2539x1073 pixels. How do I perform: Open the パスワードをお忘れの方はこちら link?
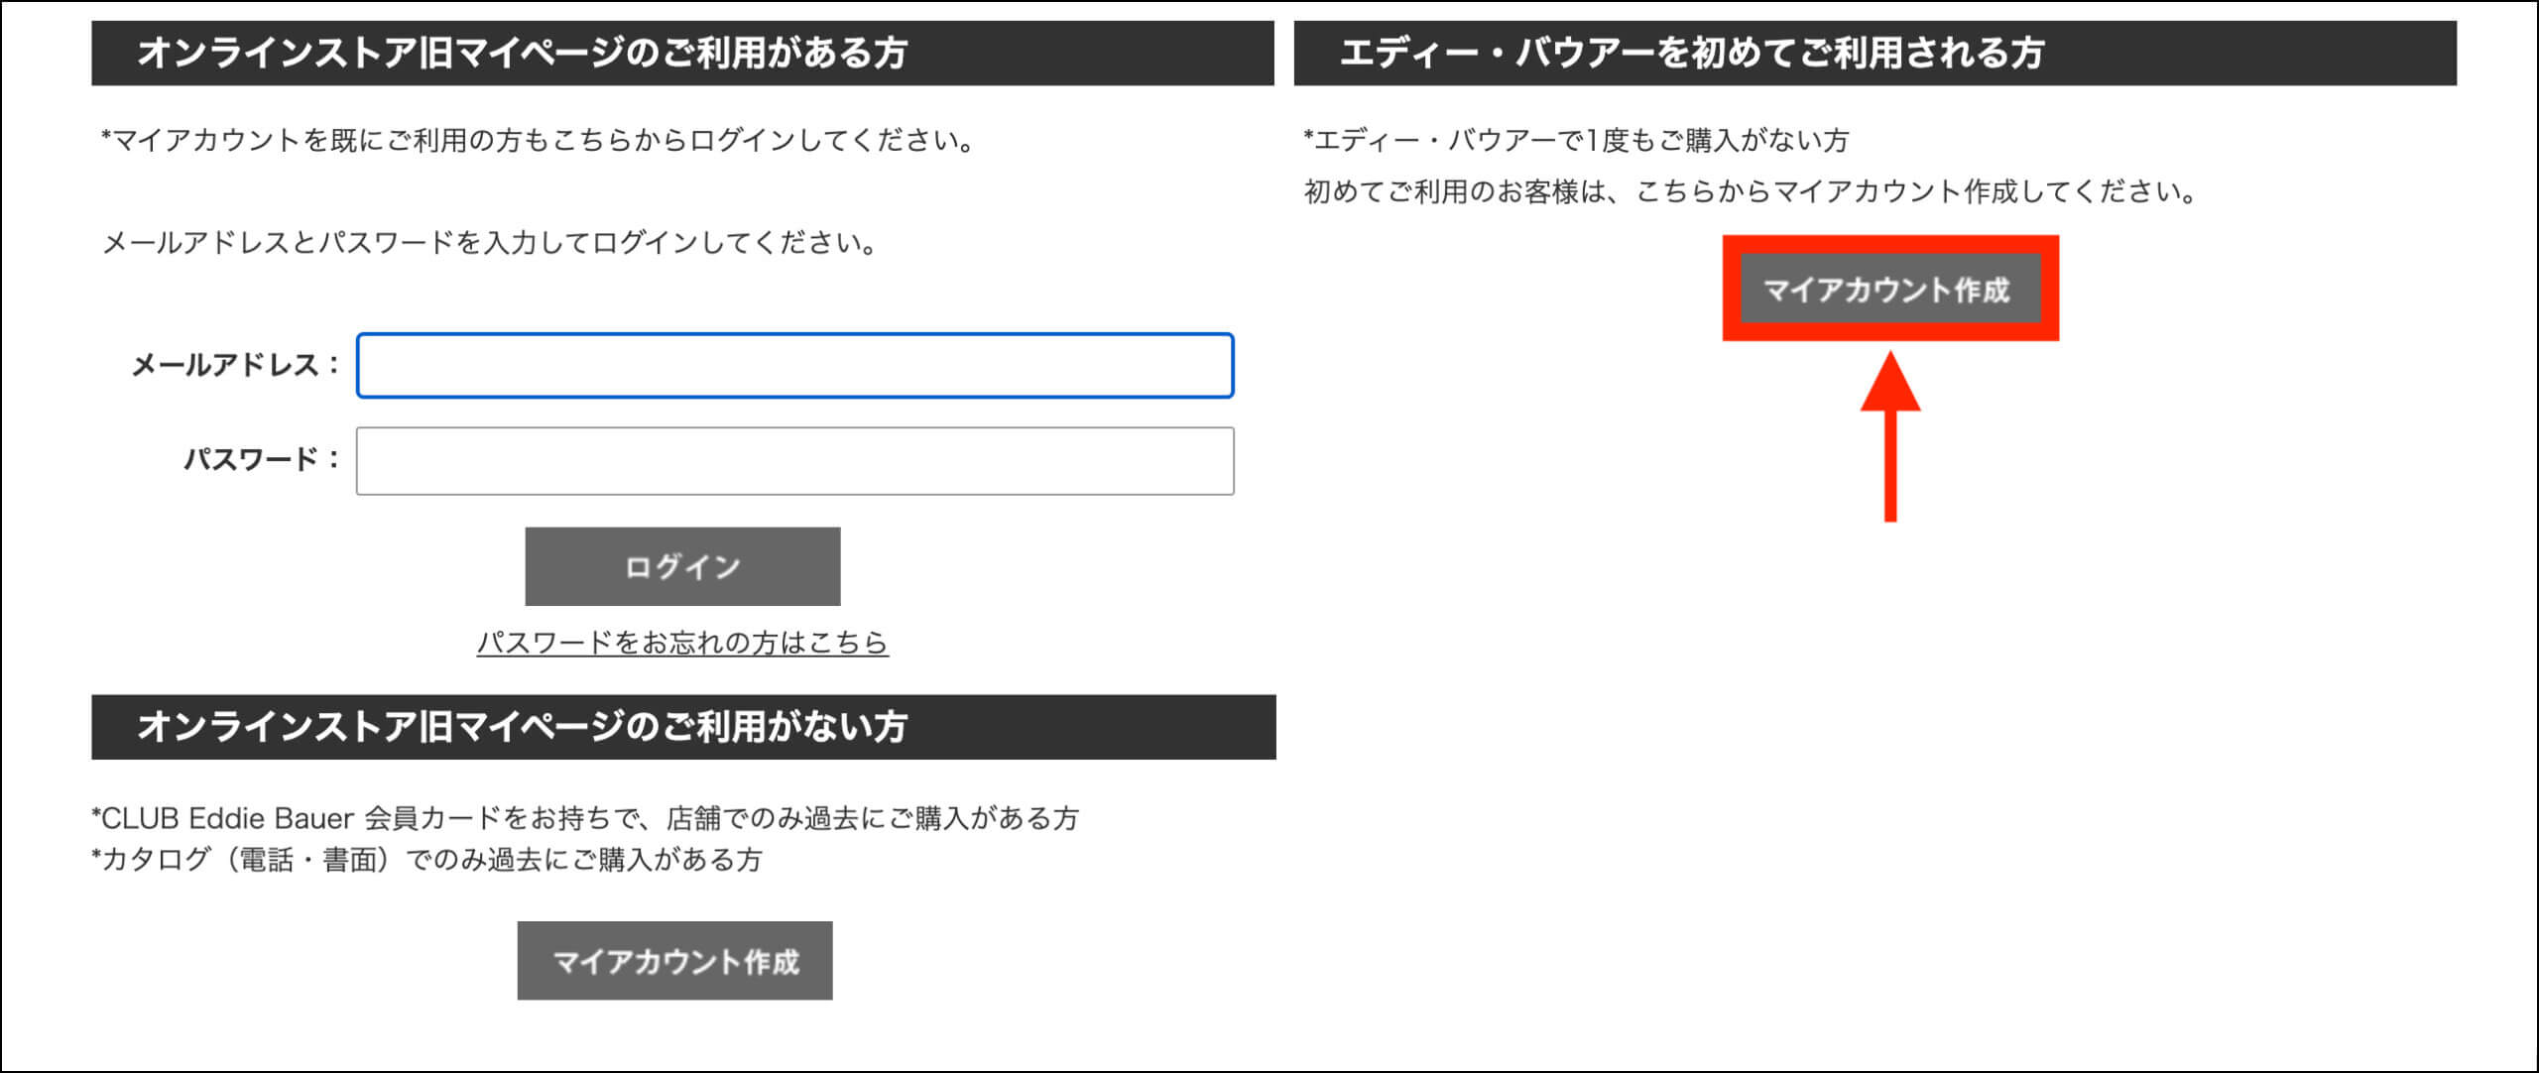click(682, 643)
